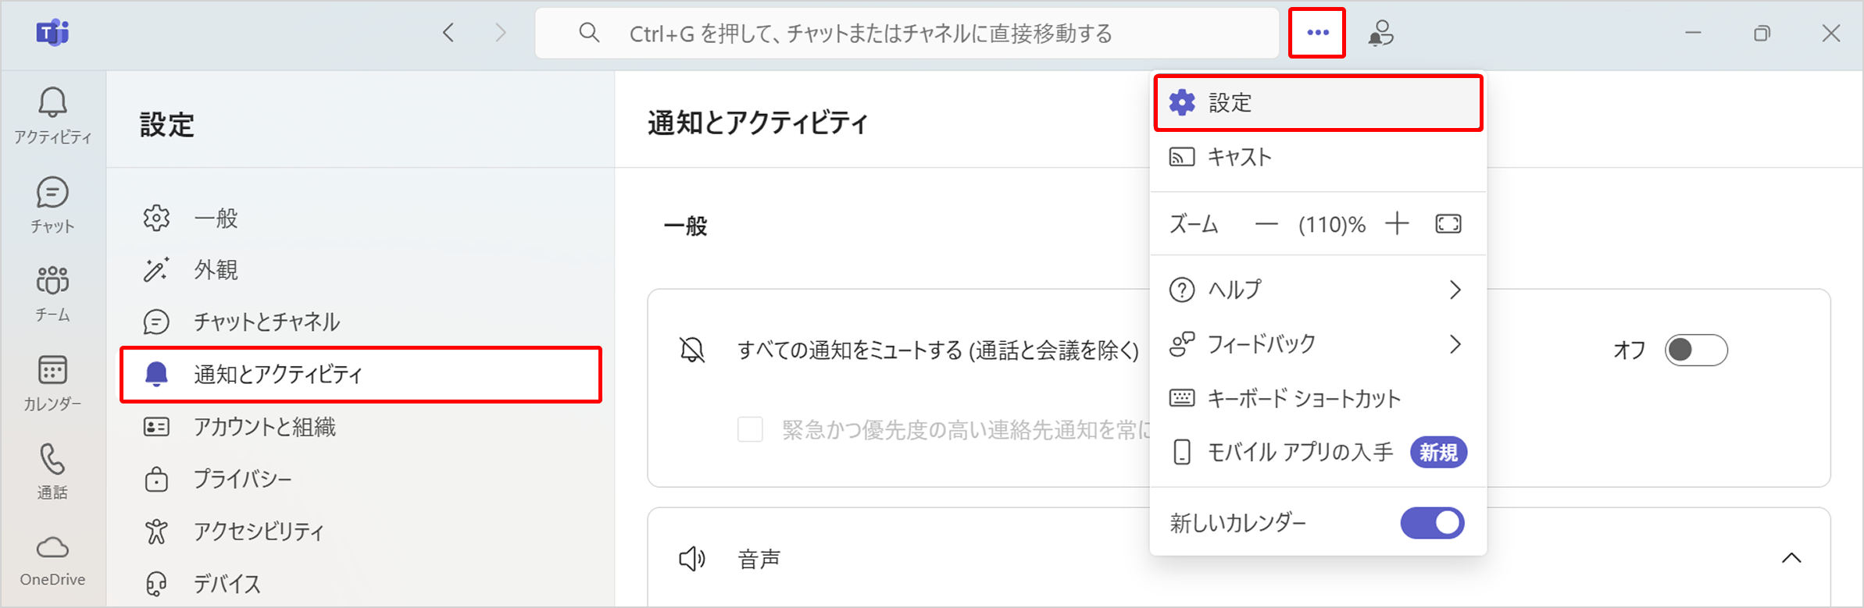This screenshot has width=1864, height=608.
Task: Open the 通話 phone icon
Action: click(52, 471)
